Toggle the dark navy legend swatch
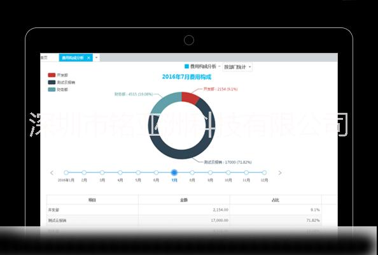The width and height of the screenshot is (378, 255). click(52, 82)
